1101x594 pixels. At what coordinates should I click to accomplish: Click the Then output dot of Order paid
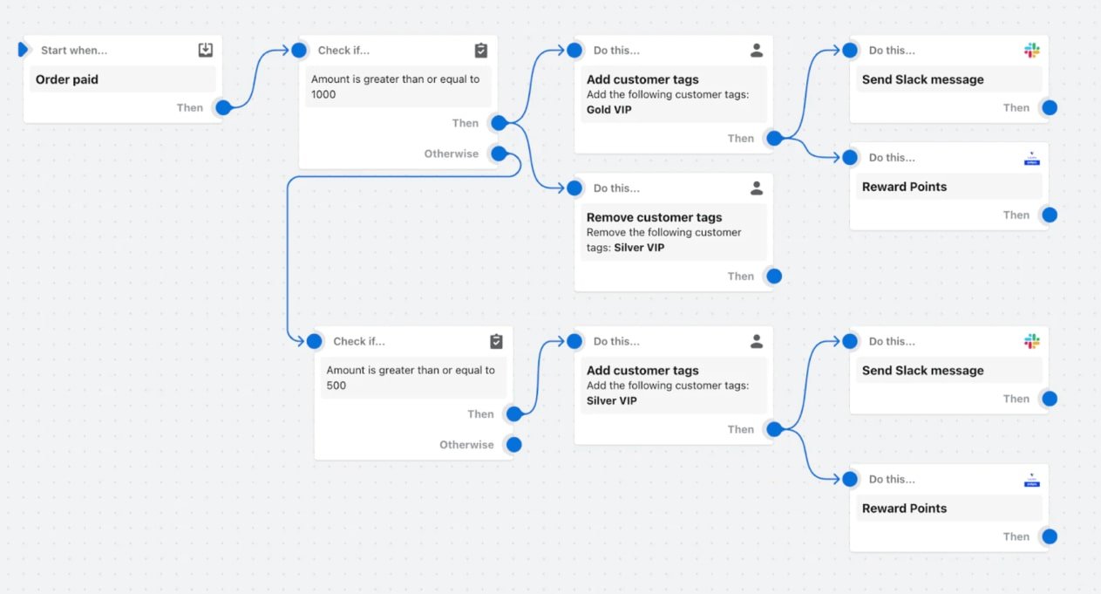[223, 108]
